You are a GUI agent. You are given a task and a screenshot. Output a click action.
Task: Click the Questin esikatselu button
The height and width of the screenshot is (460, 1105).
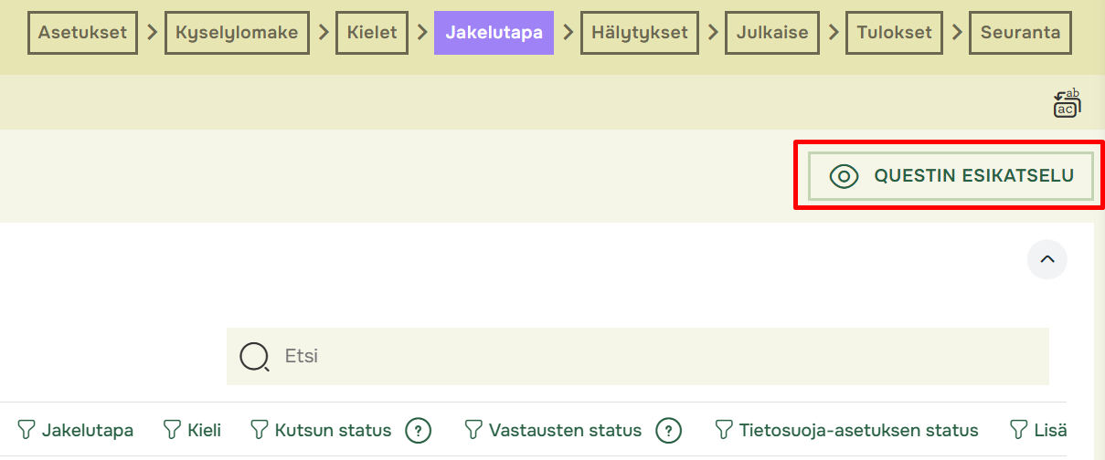point(951,176)
